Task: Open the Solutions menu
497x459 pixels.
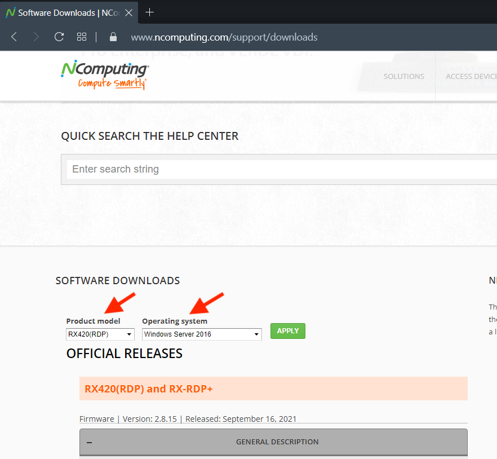Action: click(404, 77)
